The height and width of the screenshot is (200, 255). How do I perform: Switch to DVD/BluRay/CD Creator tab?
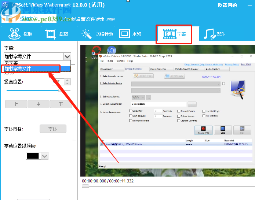tap(189, 69)
